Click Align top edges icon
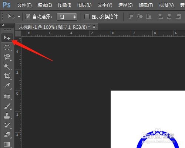This screenshot has width=185, height=148. coord(131,17)
